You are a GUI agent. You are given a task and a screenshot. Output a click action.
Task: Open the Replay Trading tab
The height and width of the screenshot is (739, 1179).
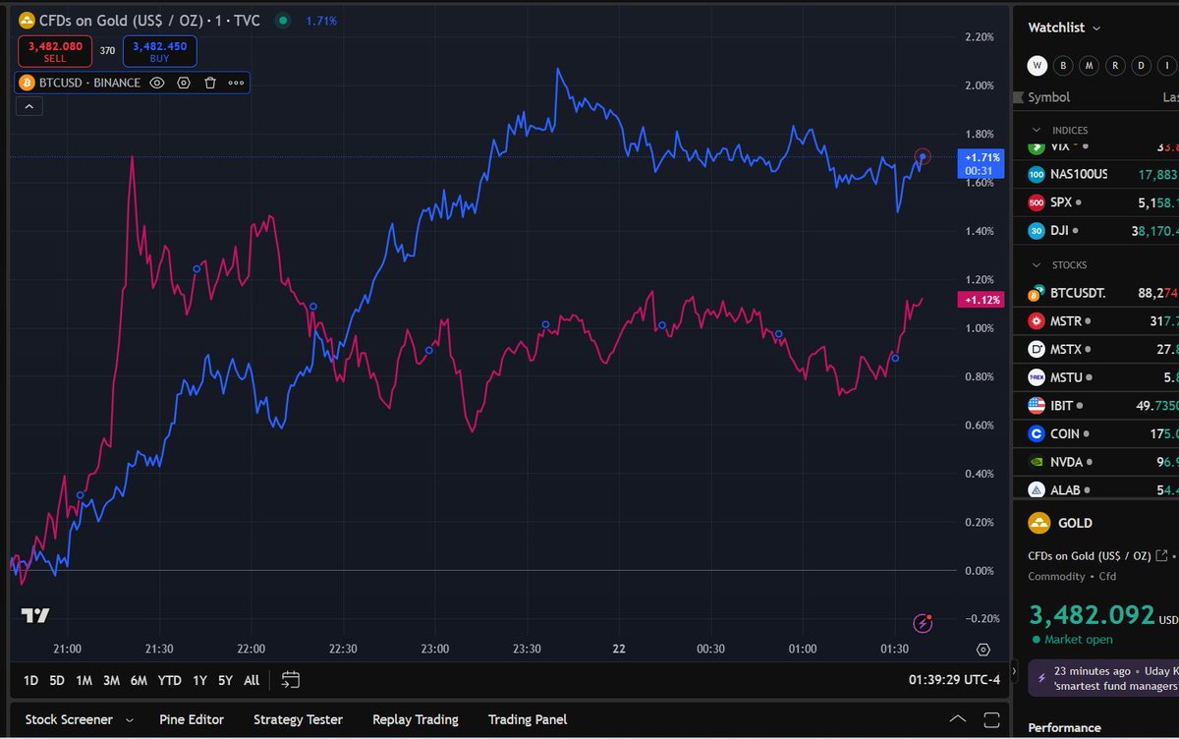pyautogui.click(x=416, y=719)
